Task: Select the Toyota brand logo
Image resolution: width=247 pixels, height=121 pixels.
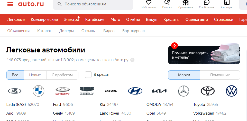Action: (207, 91)
